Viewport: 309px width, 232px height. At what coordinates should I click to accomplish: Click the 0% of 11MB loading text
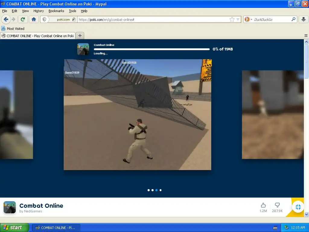(x=223, y=49)
